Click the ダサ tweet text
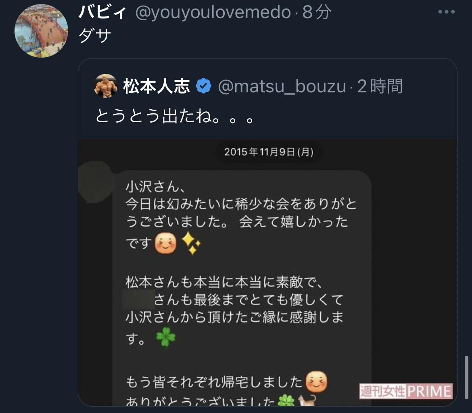This screenshot has width=472, height=413. coord(95,36)
